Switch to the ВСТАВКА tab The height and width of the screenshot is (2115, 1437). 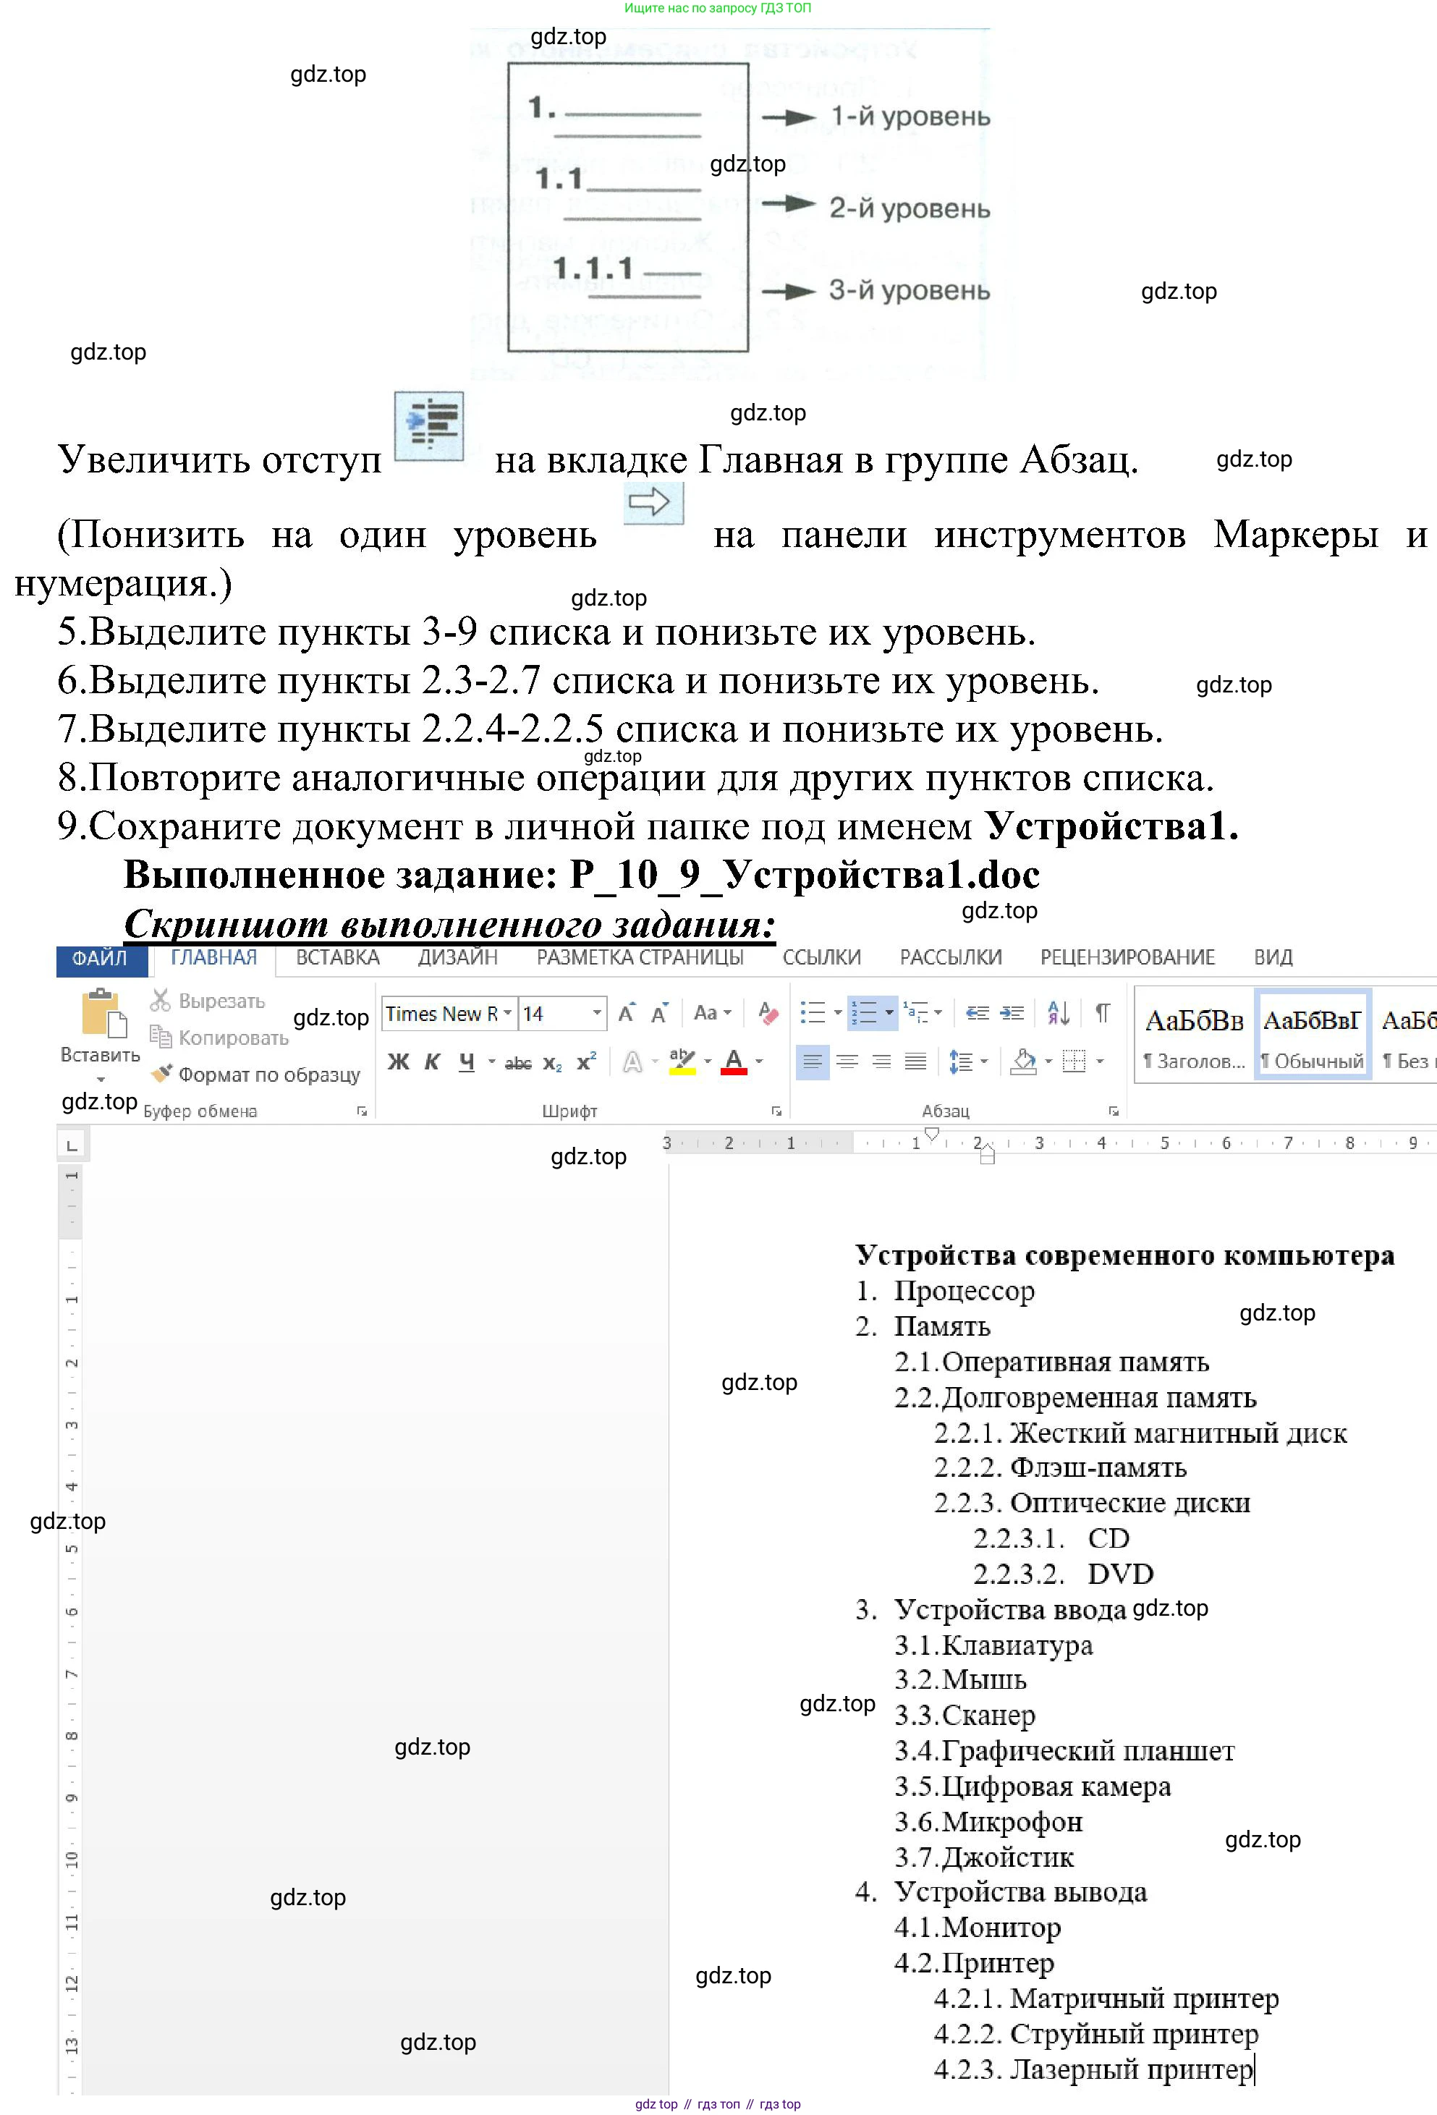(338, 958)
